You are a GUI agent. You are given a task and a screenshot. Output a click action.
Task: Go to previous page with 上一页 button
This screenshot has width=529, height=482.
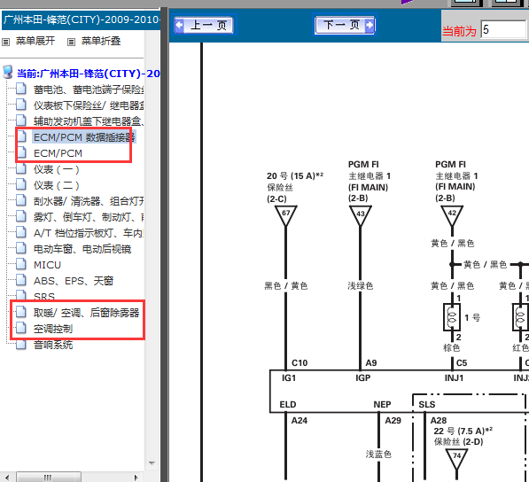click(x=204, y=25)
